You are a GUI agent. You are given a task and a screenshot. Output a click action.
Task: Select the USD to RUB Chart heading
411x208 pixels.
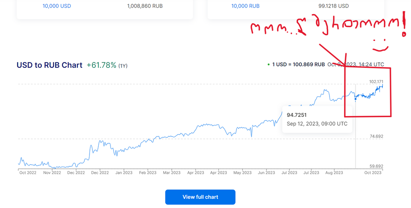(49, 65)
